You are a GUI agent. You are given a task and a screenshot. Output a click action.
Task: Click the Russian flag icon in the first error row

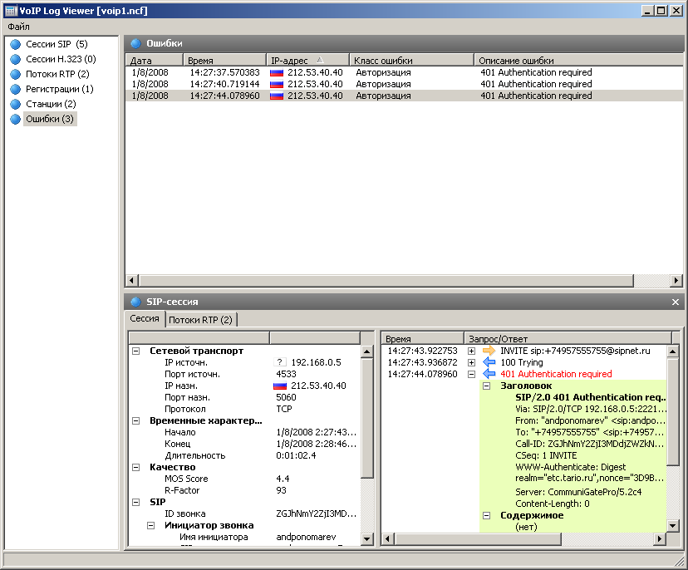coord(278,72)
